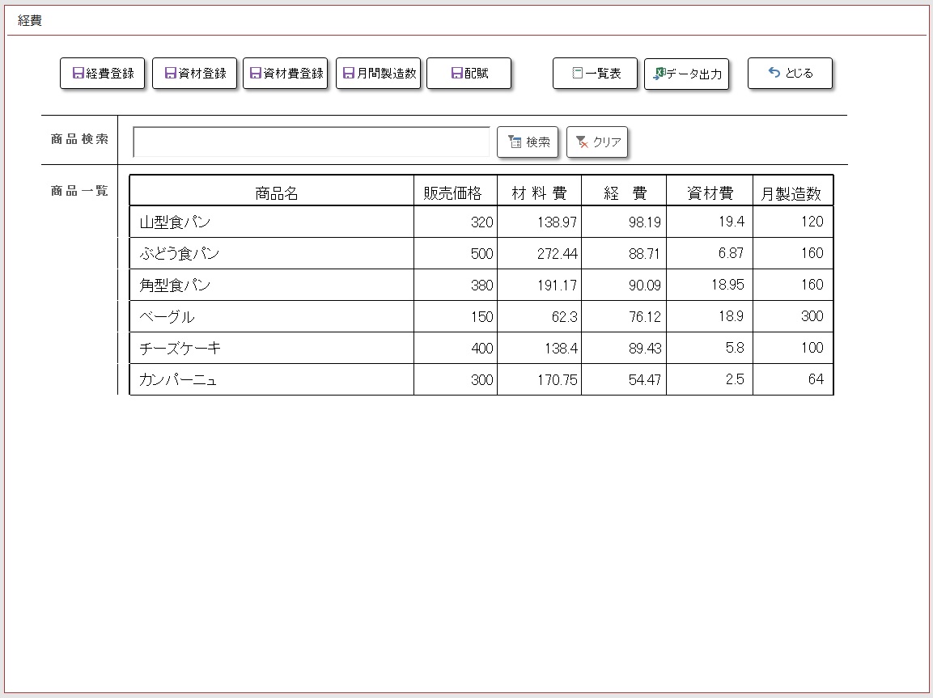
Task: Click the 経費 form title
Action: coord(30,21)
